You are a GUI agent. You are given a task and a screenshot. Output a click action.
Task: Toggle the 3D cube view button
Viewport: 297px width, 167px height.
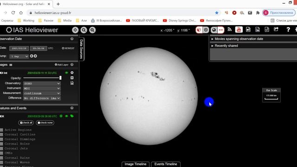coord(199,30)
